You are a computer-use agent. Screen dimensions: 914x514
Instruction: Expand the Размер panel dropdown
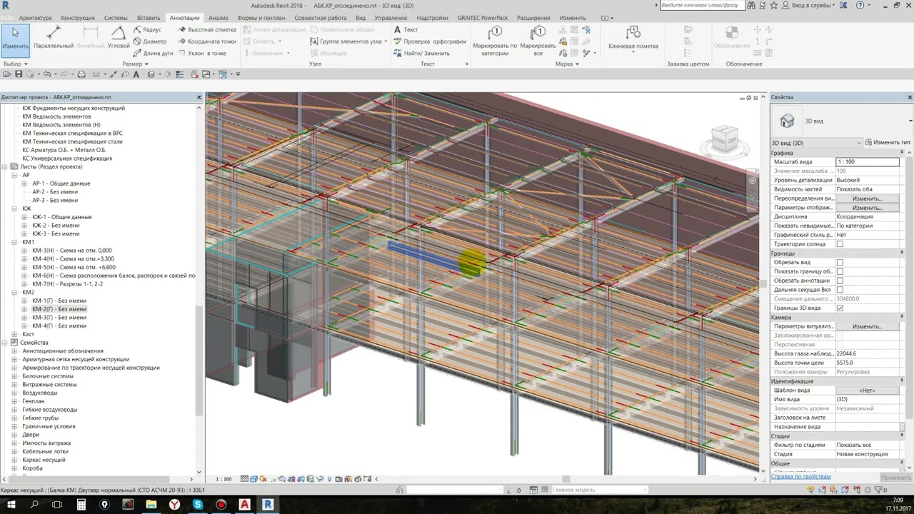pos(135,64)
